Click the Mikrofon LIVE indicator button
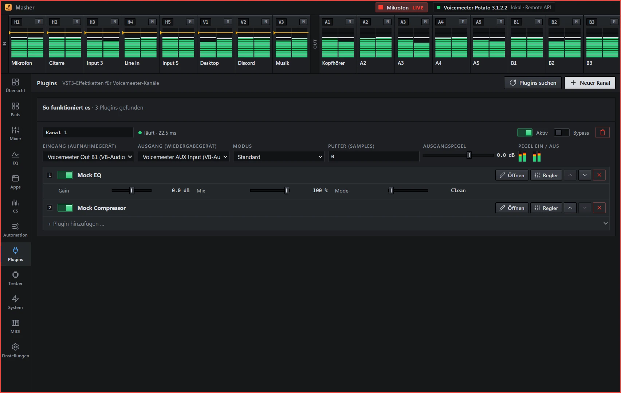This screenshot has height=393, width=621. click(x=401, y=7)
